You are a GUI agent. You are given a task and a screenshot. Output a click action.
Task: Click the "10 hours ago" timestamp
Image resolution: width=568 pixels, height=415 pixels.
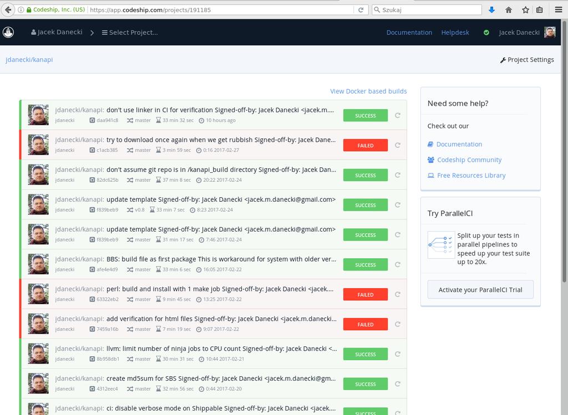point(221,120)
